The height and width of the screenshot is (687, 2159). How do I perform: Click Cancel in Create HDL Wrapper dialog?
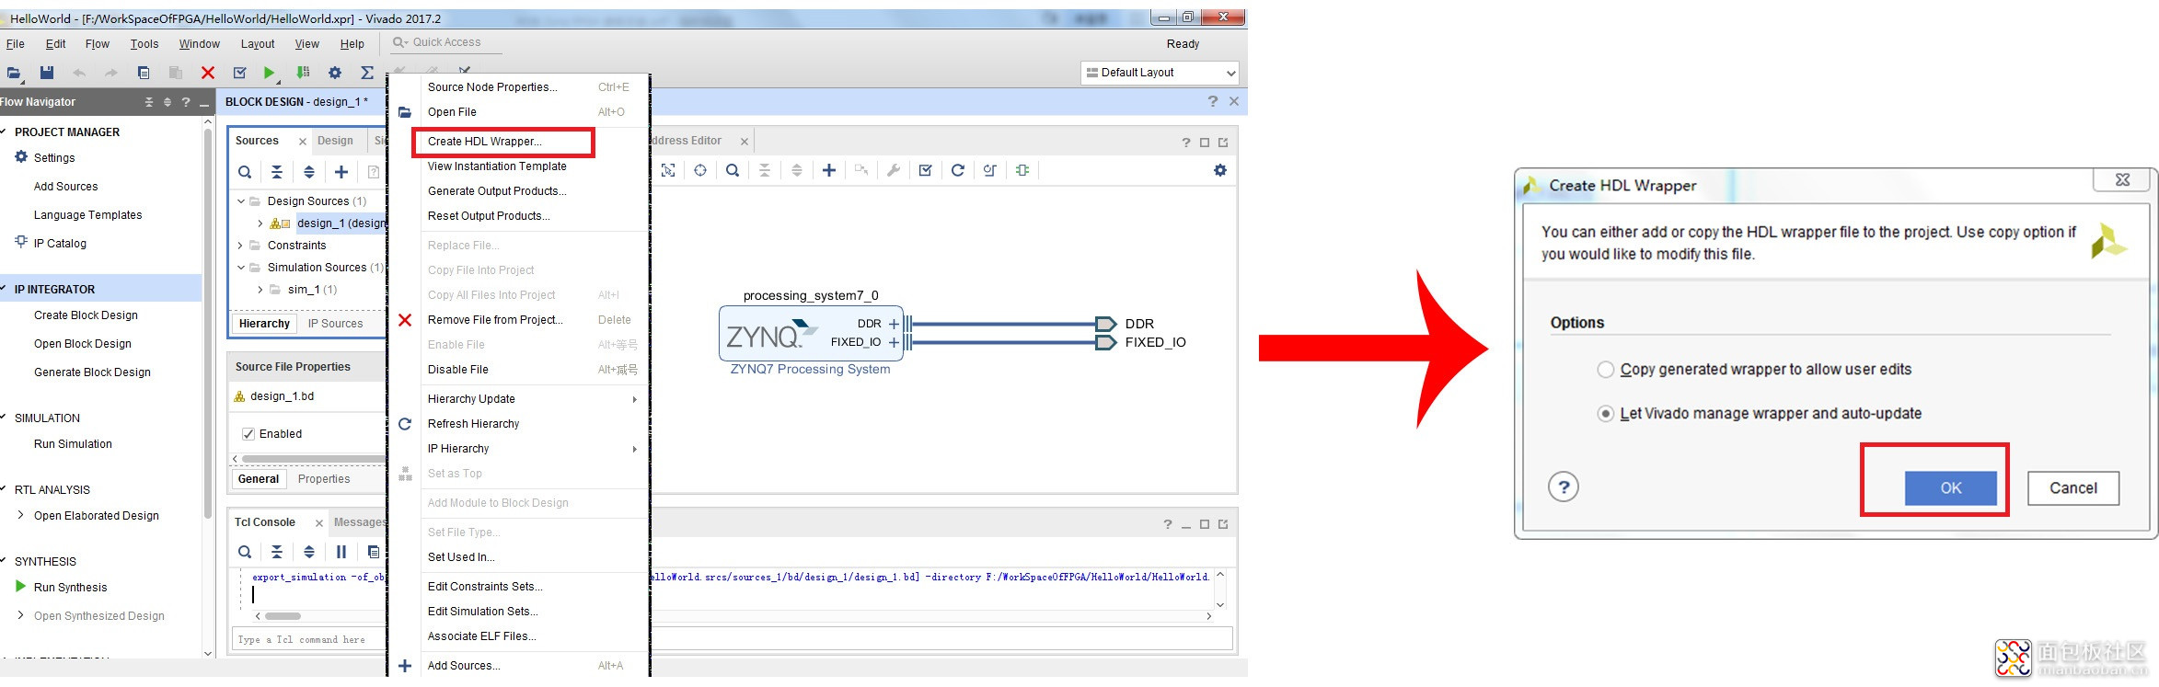click(x=2073, y=488)
